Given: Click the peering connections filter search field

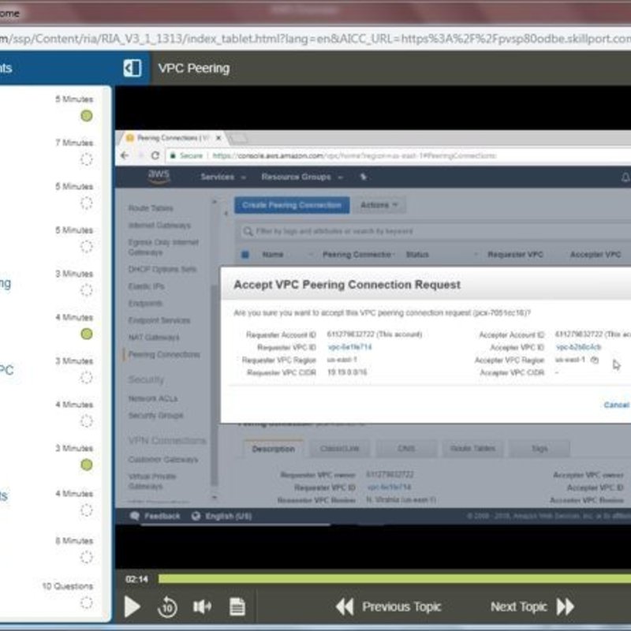Looking at the screenshot, I should click(x=435, y=231).
